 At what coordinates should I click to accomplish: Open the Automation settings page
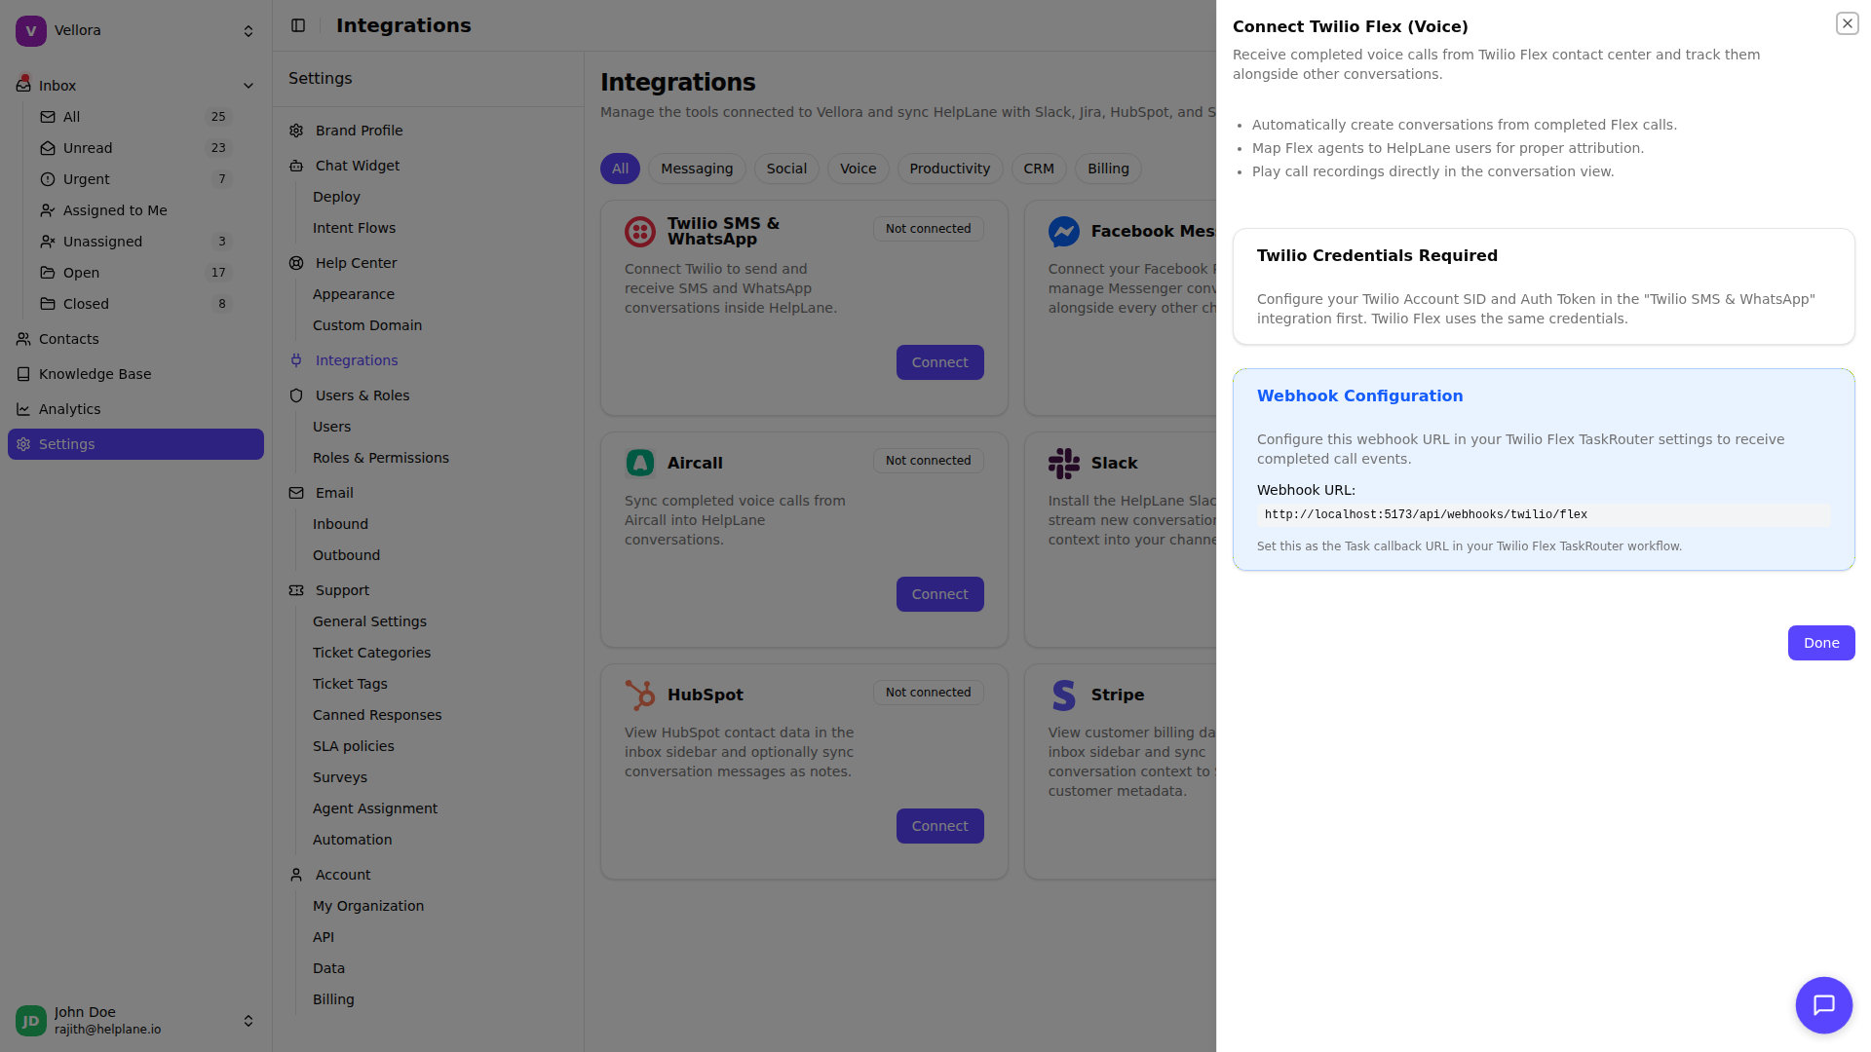352,840
